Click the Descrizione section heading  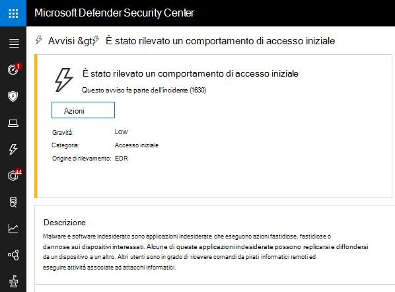[65, 223]
